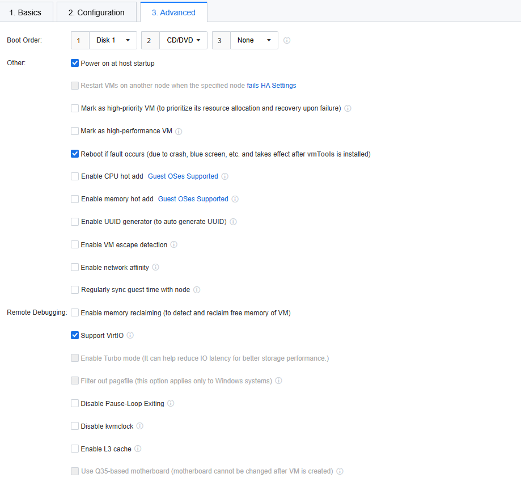
Task: Click info icon next to Q35-based motherboard
Action: (x=340, y=471)
